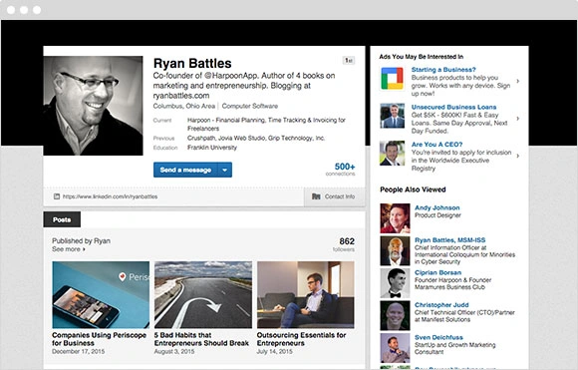Open 5 Bad Habits that Entrepreneurs Should Break
This screenshot has height=370, width=578.
(x=201, y=339)
